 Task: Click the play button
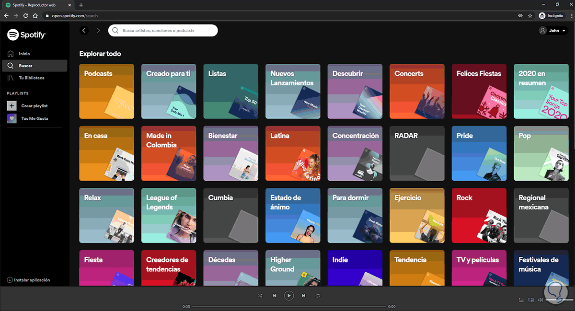[288, 296]
